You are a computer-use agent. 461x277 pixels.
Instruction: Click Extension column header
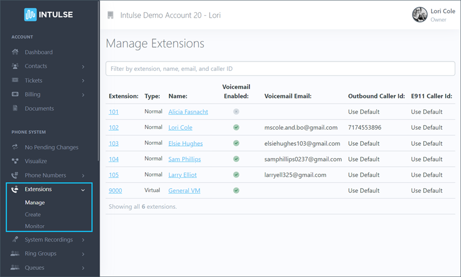tap(123, 96)
